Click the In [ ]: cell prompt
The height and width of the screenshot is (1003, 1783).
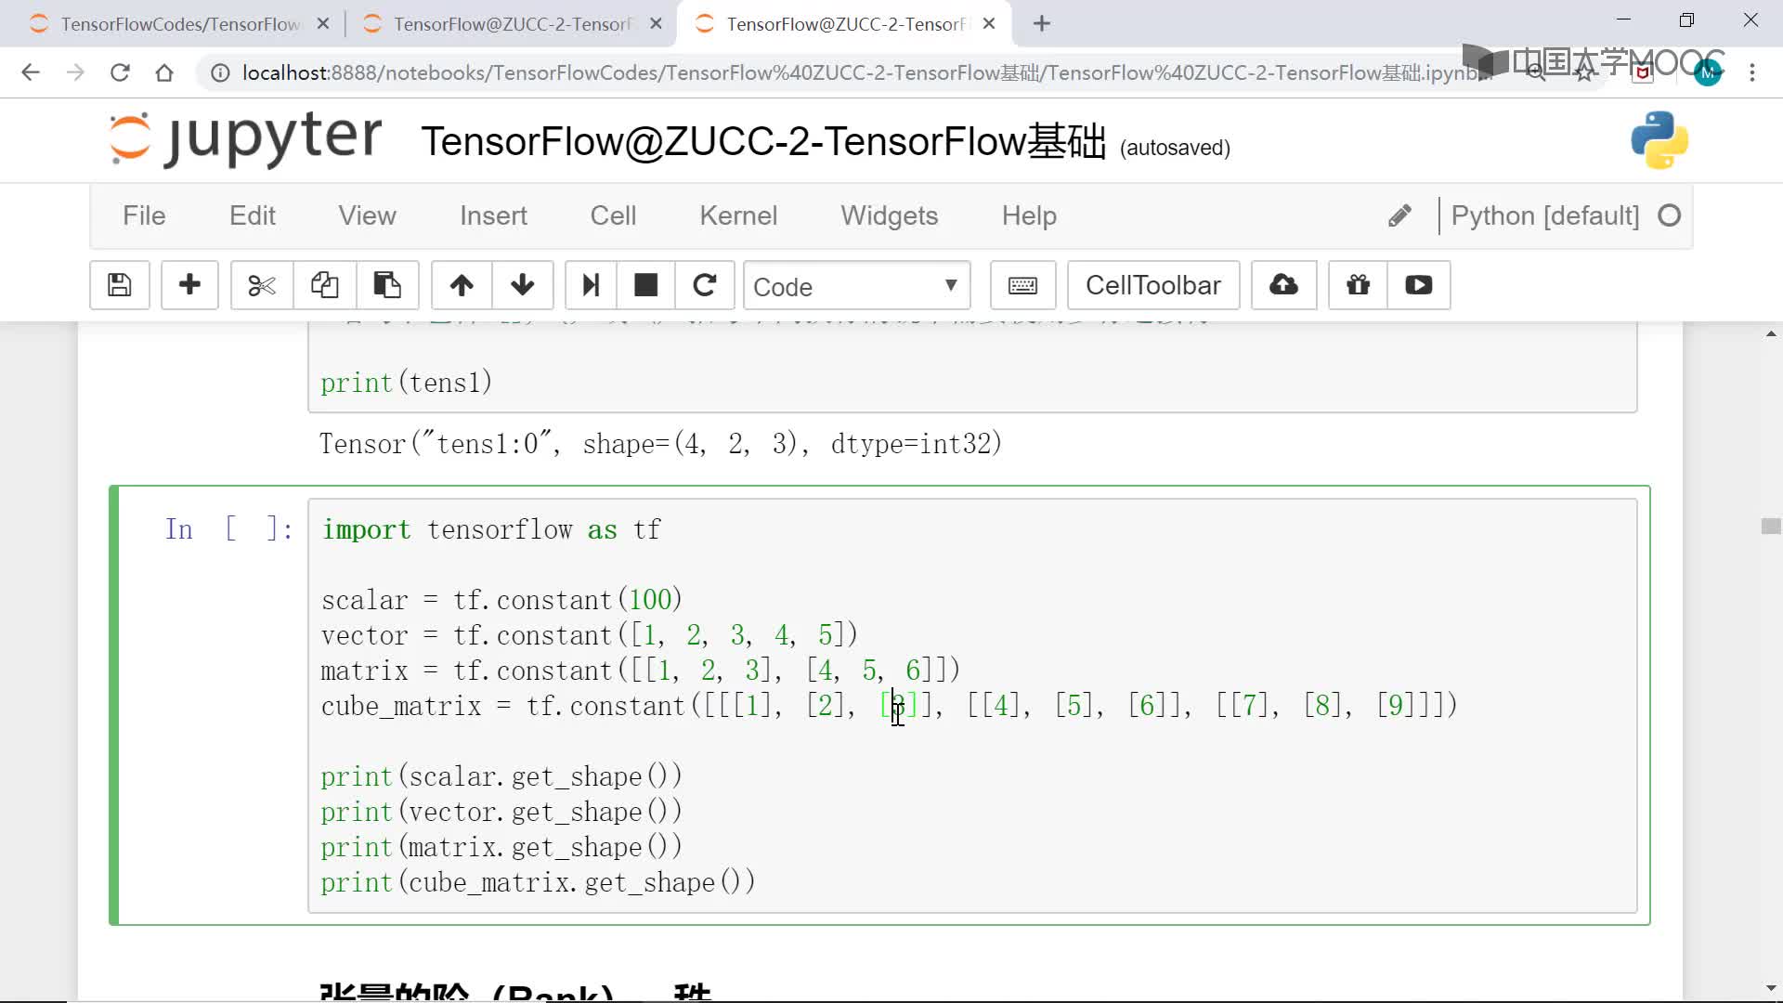click(x=229, y=529)
